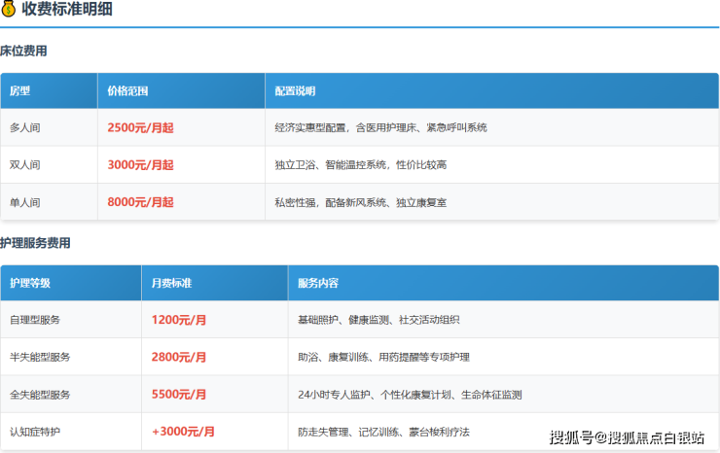This screenshot has height=453, width=720.
Task: Click the 2800元/月 fee for 半失能型服务
Action: point(179,357)
